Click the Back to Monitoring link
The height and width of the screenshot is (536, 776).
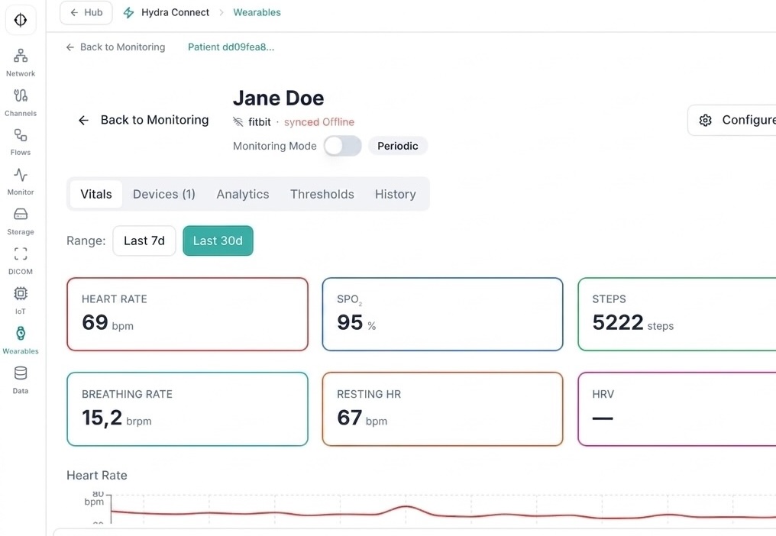click(115, 47)
